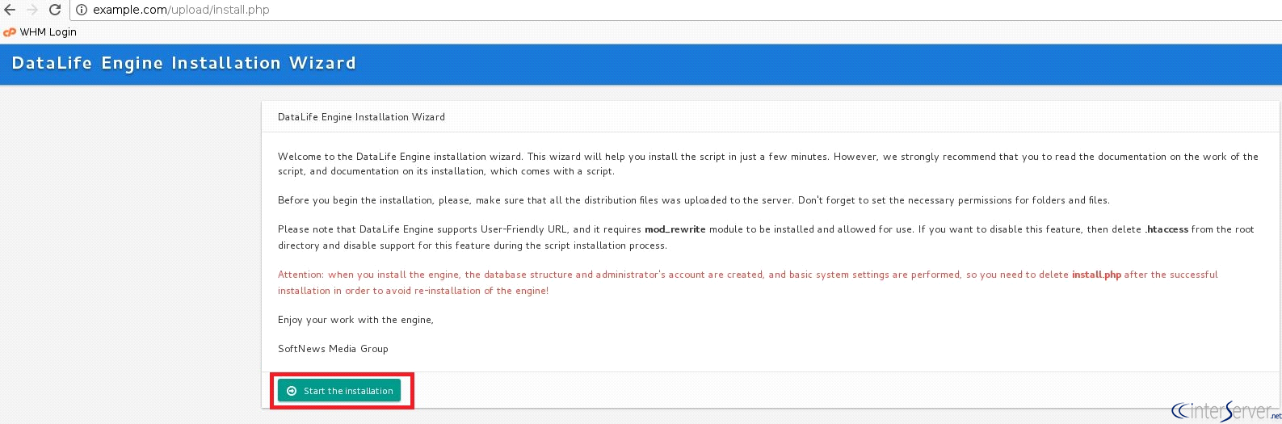1282x424 pixels.
Task: Click the panel heading DataLife Engine Installation Wizard
Action: 361,117
